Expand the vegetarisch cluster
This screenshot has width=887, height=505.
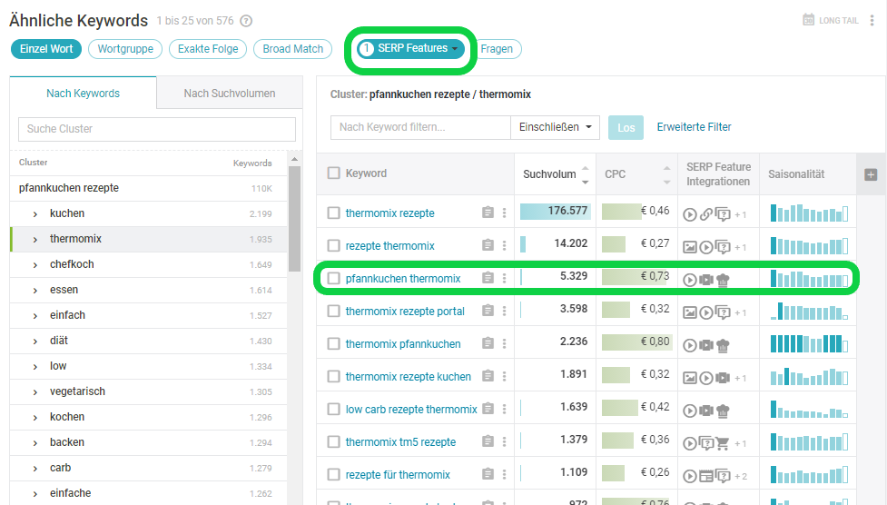click(35, 392)
